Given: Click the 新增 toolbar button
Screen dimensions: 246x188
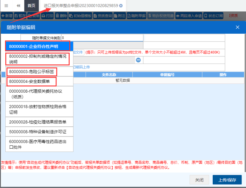Looking at the screenshot, I should pos(7,16).
